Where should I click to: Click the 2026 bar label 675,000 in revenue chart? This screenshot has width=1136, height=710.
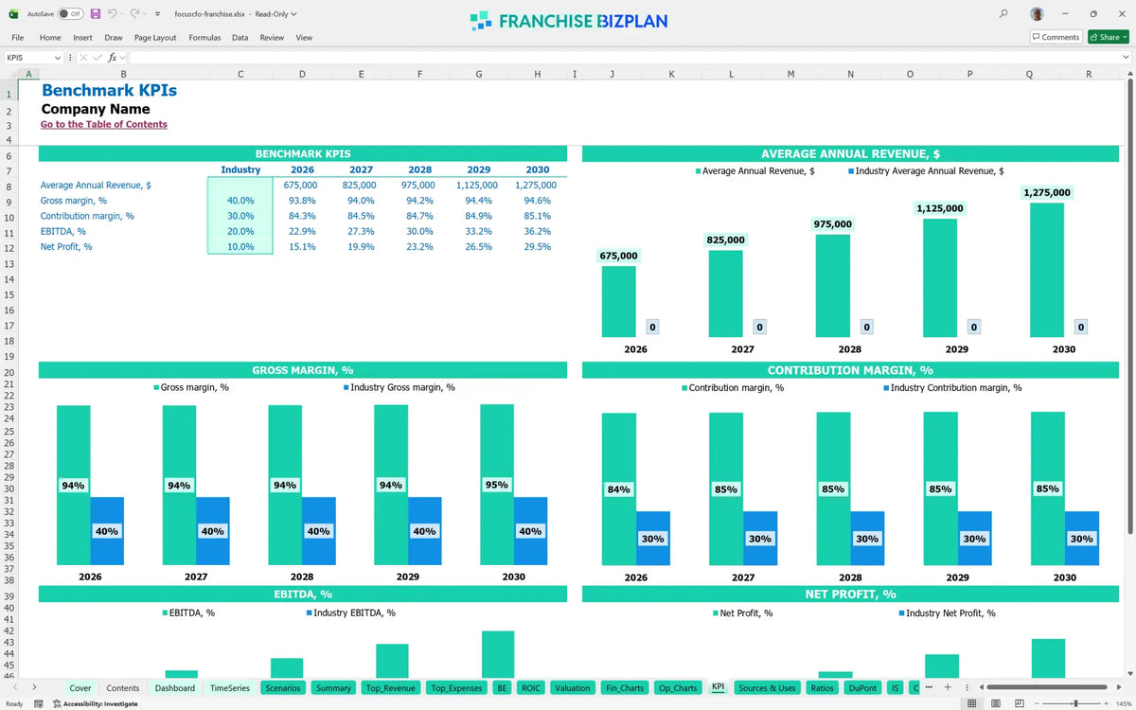pos(618,256)
